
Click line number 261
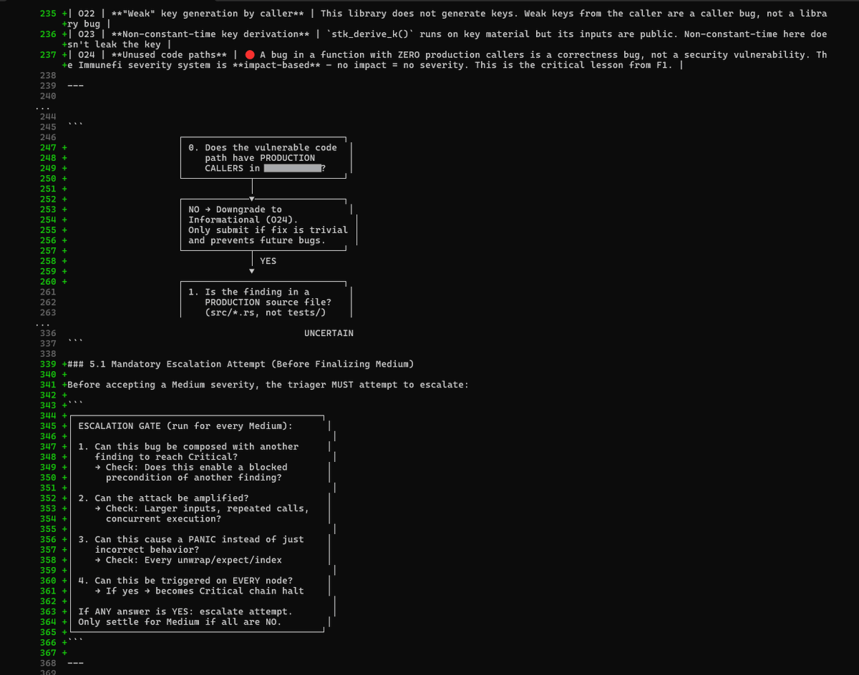click(48, 292)
